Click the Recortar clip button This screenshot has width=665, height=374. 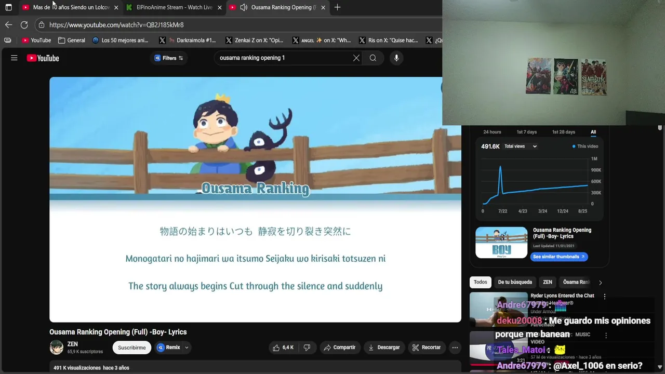click(427, 348)
